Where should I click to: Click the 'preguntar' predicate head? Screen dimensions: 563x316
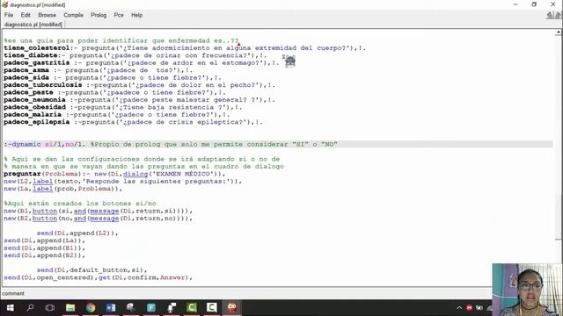(22, 174)
